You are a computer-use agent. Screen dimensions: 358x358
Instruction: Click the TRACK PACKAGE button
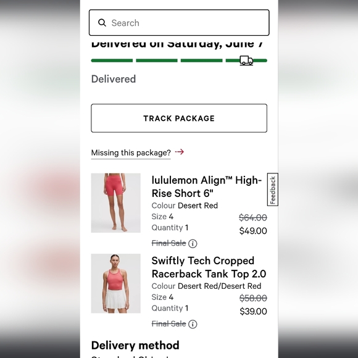point(179,119)
